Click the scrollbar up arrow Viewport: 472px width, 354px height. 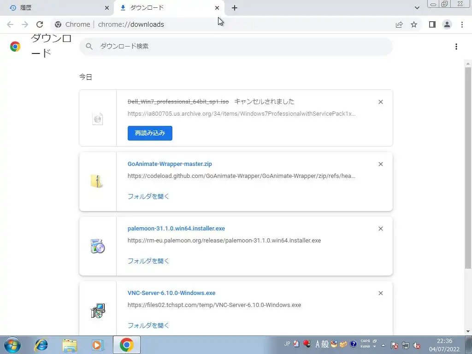[x=468, y=64]
